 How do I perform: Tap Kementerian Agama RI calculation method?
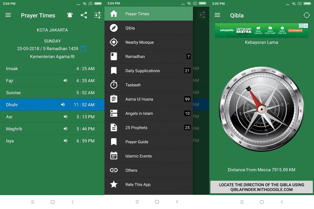coord(52,57)
